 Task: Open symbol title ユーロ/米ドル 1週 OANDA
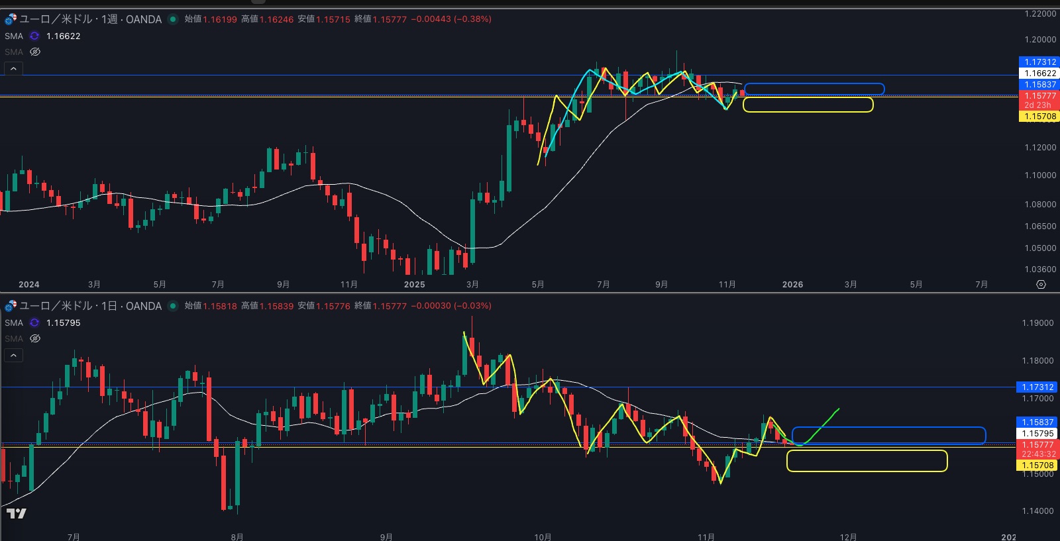90,19
